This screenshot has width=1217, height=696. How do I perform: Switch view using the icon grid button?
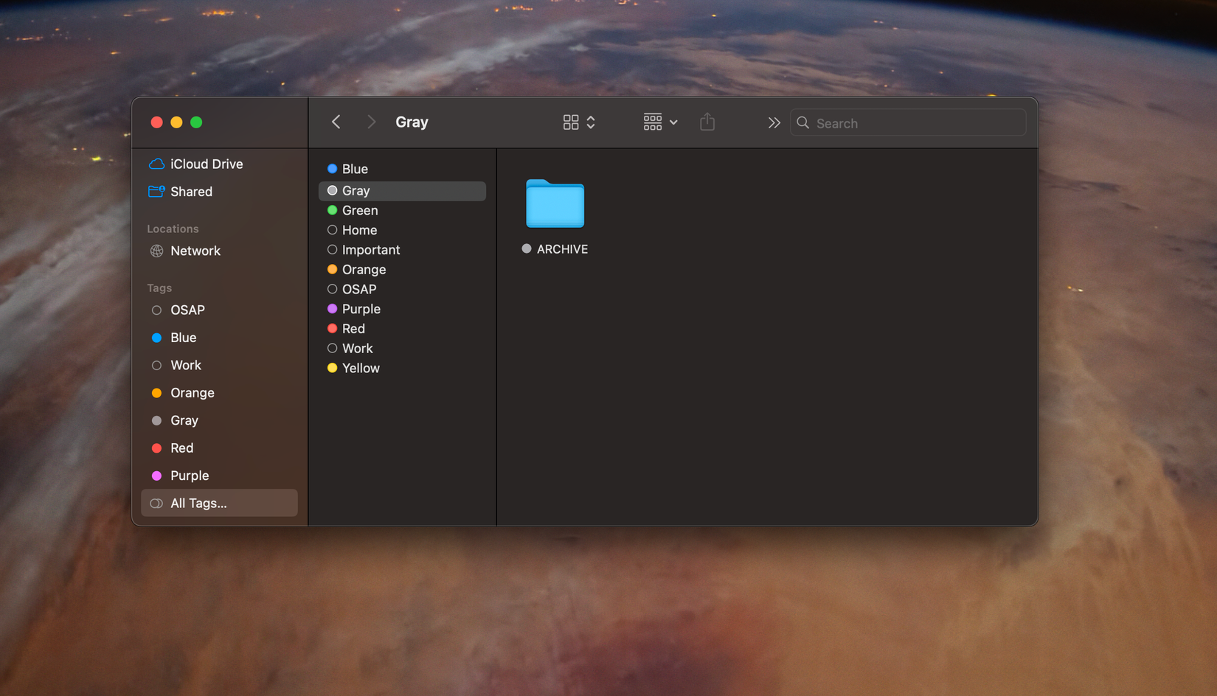tap(571, 122)
